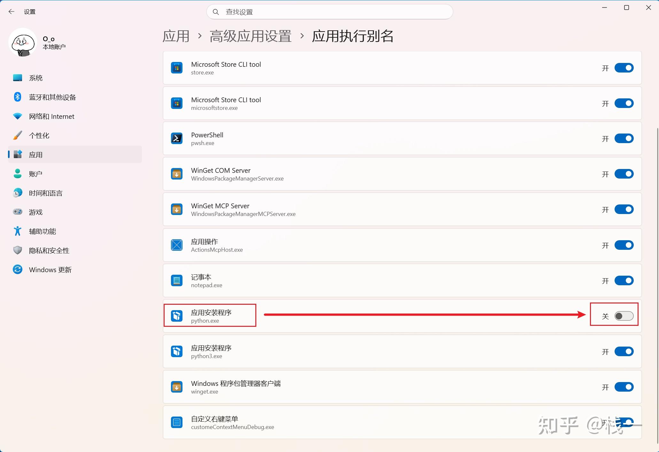This screenshot has height=452, width=659.
Task: Select the 应用 sidebar item
Action: (75, 155)
